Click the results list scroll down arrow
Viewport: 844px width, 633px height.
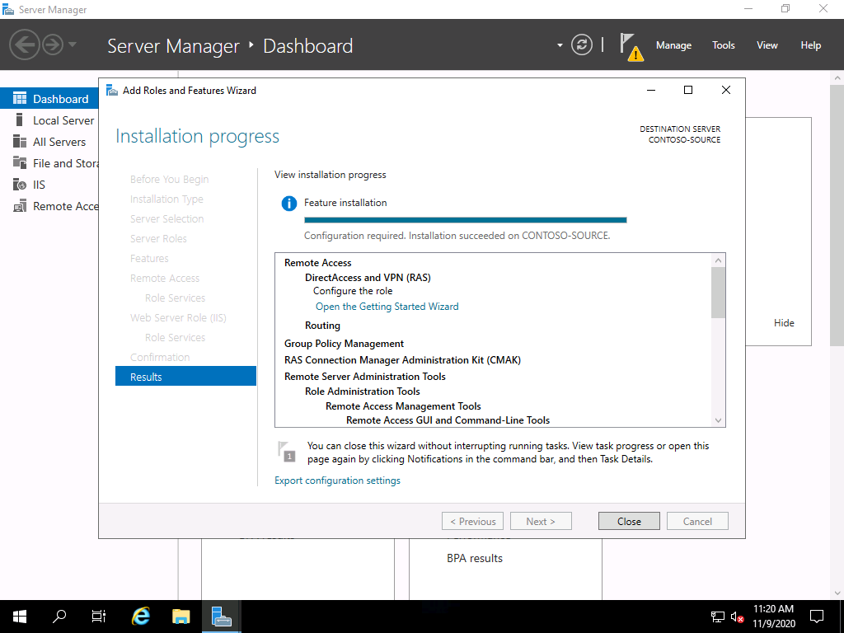click(719, 420)
